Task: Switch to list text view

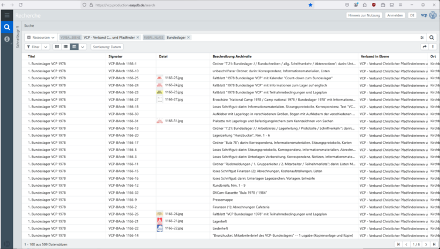Action: click(65, 47)
